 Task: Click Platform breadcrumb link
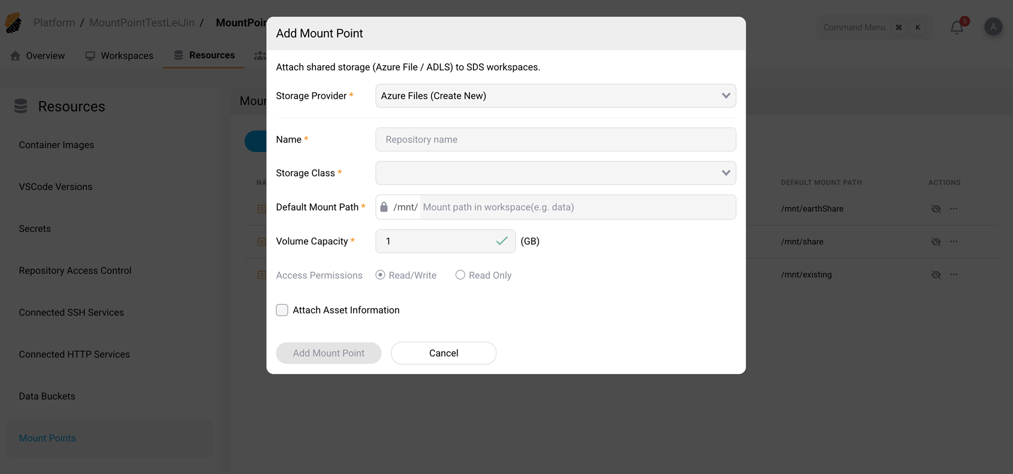coord(54,23)
